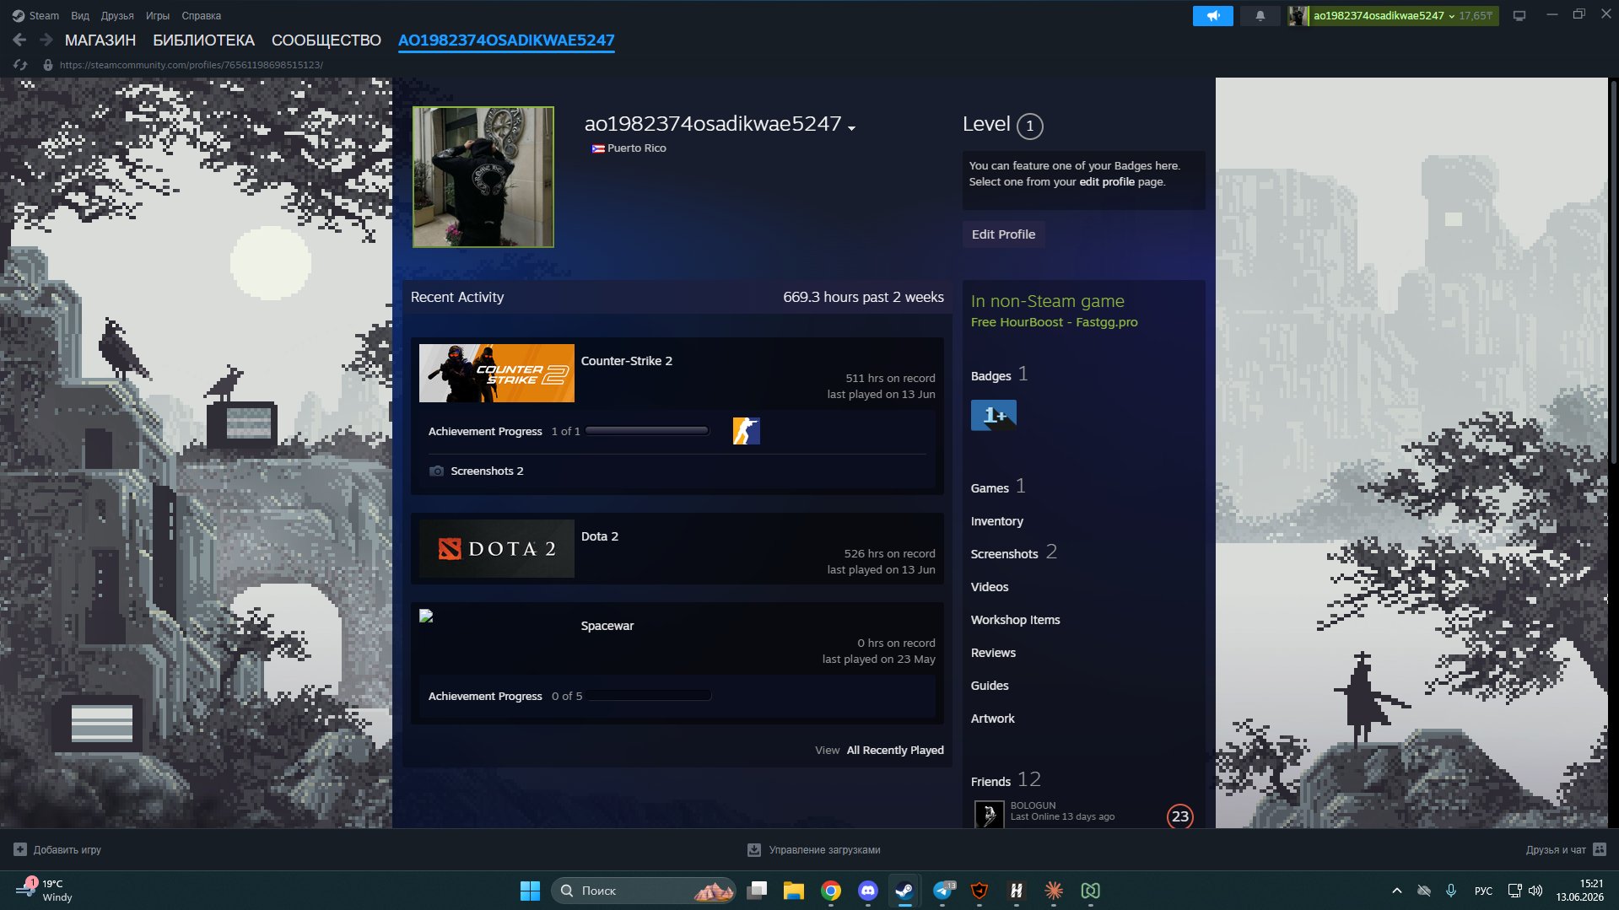1619x910 pixels.
Task: Open the Вид menu
Action: pyautogui.click(x=80, y=16)
